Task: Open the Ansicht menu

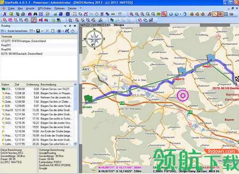Action: tap(30, 9)
